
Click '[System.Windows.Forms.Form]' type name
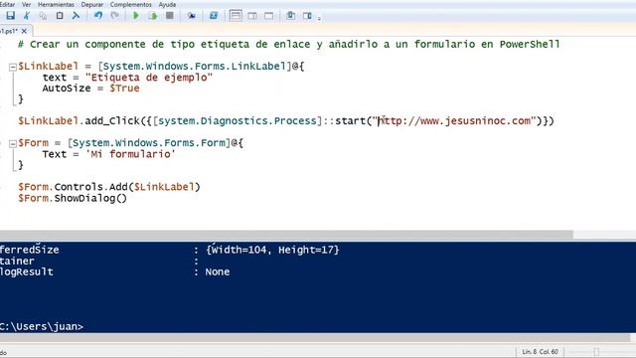pos(149,143)
